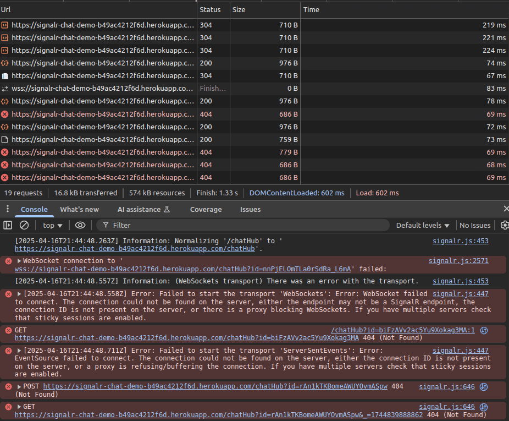Click the filter funnel icon in the Filter bar
This screenshot has width=509, height=421.
pos(105,225)
